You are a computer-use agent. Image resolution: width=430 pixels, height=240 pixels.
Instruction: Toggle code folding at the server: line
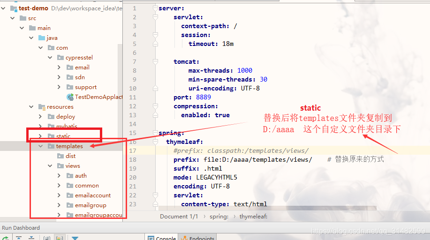coord(155,8)
